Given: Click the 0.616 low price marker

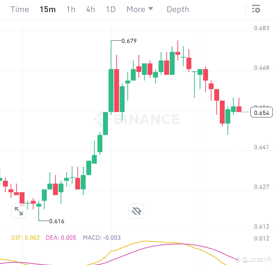Looking at the screenshot, I should click(57, 221).
